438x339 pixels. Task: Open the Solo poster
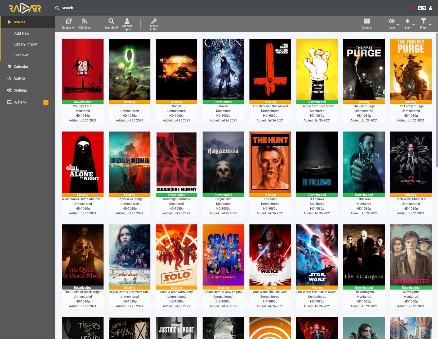pos(176,255)
